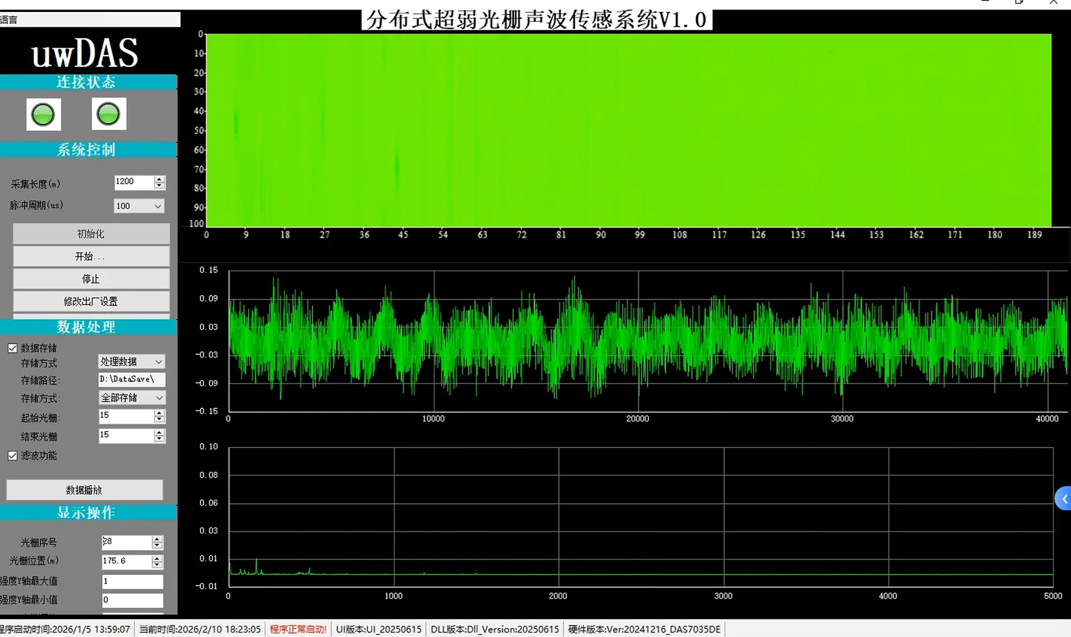Click the 采集长度(m) field showing 1200

click(x=134, y=182)
